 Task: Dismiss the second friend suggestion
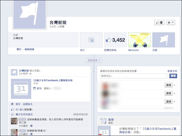pos(174,93)
